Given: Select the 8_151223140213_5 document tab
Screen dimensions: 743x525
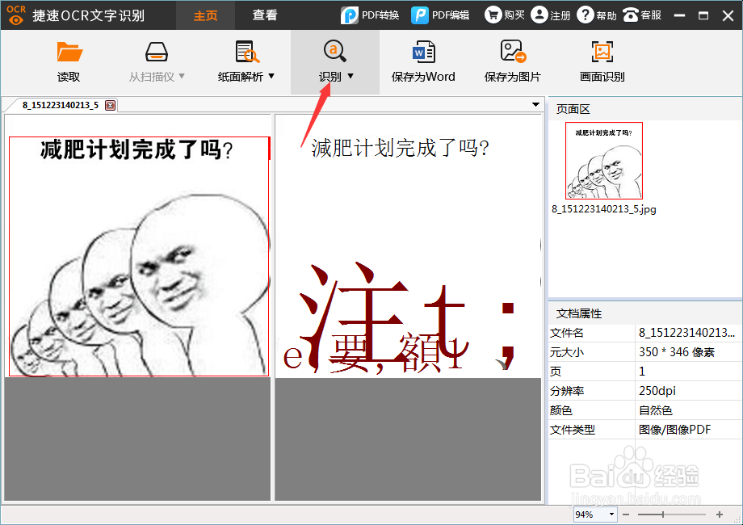Looking at the screenshot, I should coord(61,105).
